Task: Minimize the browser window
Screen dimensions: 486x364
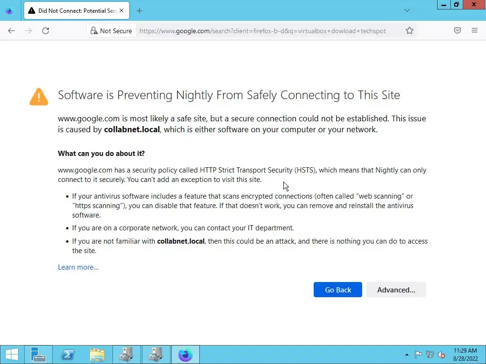Action: (444, 5)
